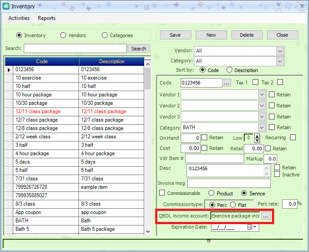Expand the Vendor 1 dropdown
This screenshot has height=252, width=309.
pyautogui.click(x=262, y=95)
